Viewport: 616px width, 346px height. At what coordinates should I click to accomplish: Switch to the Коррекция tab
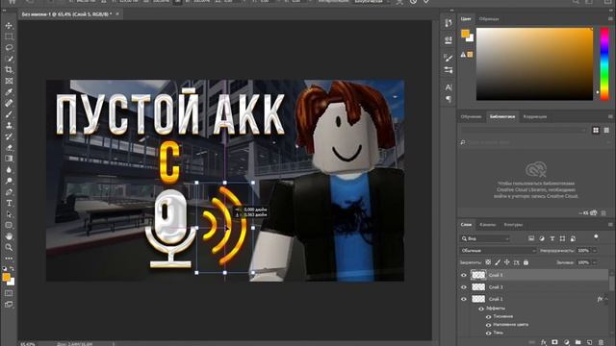click(535, 117)
